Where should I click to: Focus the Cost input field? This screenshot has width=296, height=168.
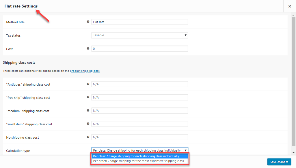click(140, 49)
